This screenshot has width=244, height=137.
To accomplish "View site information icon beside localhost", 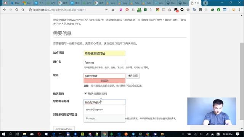I will [x=30, y=10].
